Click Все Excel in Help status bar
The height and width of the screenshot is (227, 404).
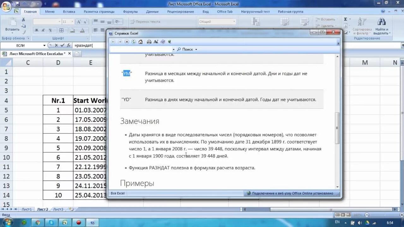tap(117, 193)
